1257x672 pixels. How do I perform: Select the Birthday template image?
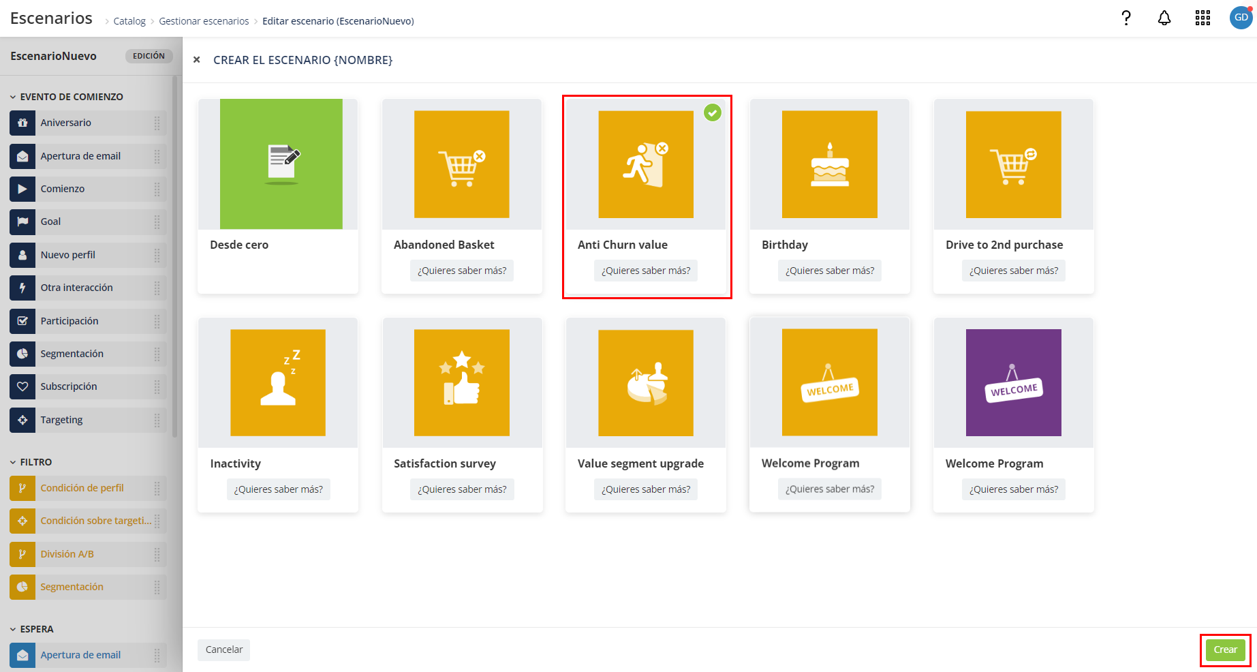pyautogui.click(x=830, y=164)
